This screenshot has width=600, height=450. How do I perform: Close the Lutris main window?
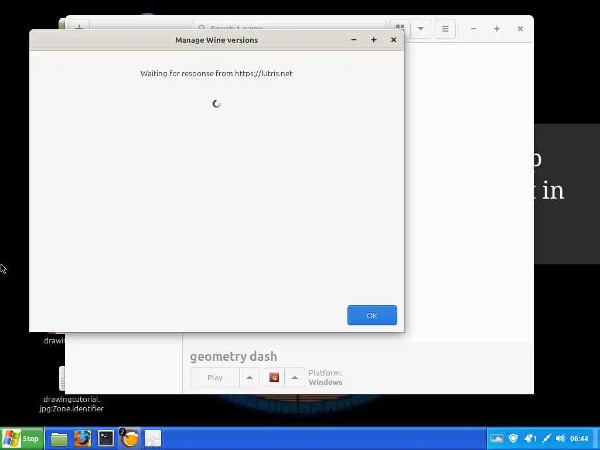point(520,29)
